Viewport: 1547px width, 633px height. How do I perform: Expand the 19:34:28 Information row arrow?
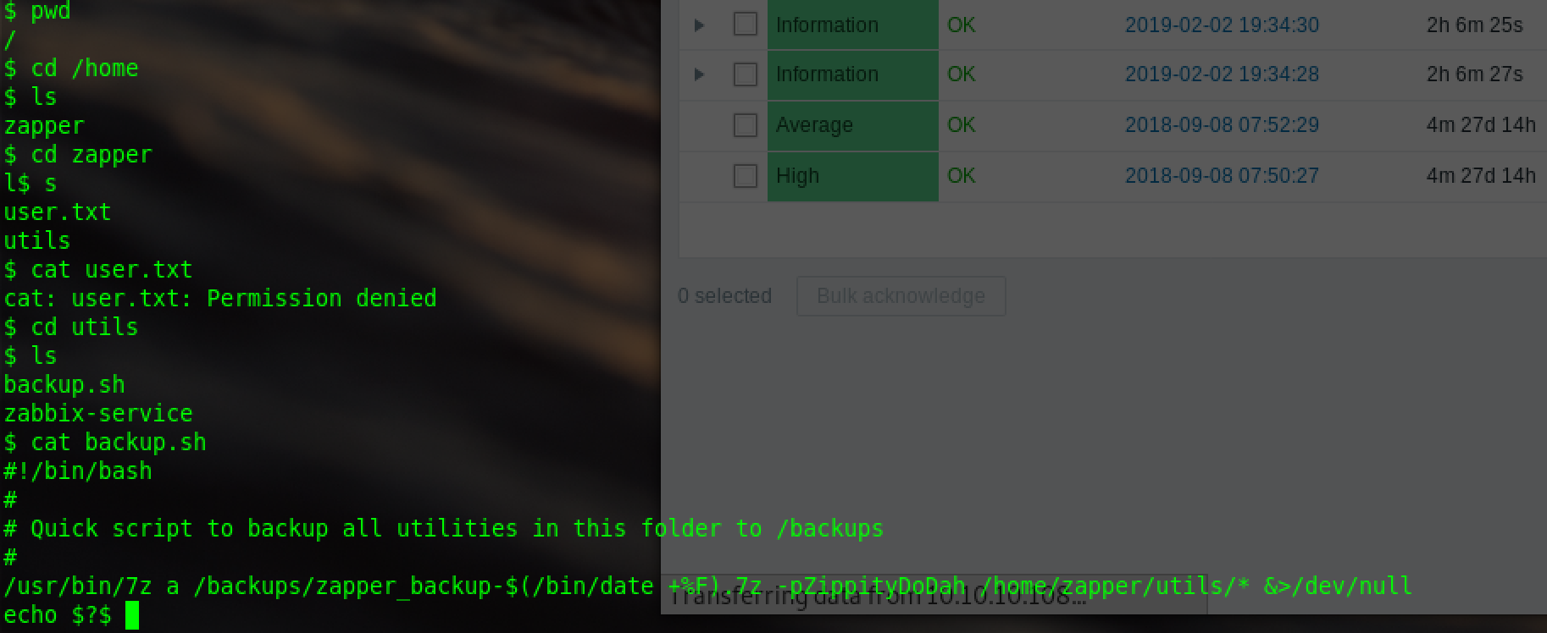[x=699, y=74]
